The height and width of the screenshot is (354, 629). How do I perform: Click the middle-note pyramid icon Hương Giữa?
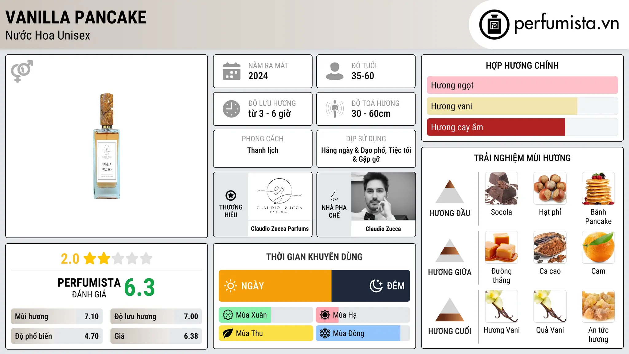[x=450, y=250]
